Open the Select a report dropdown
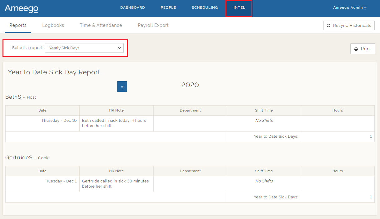380x219 pixels. coord(84,48)
